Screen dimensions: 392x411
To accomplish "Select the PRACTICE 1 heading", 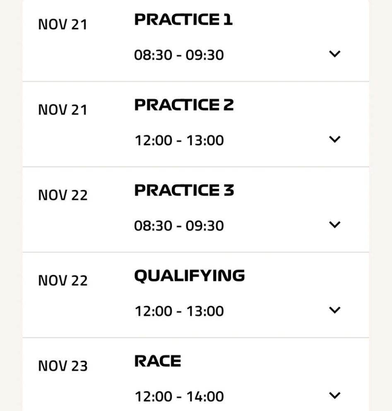I will [x=183, y=19].
